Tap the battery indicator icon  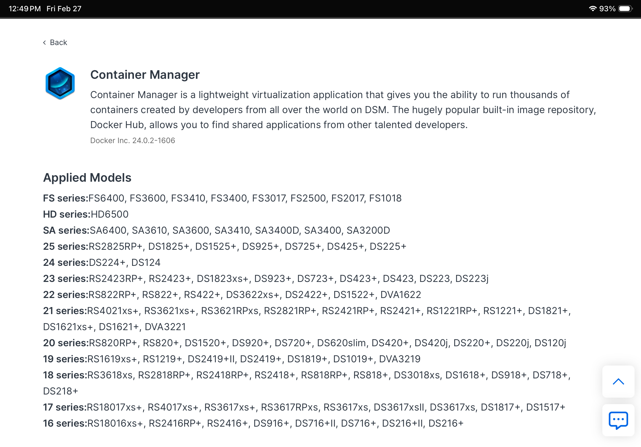point(625,9)
